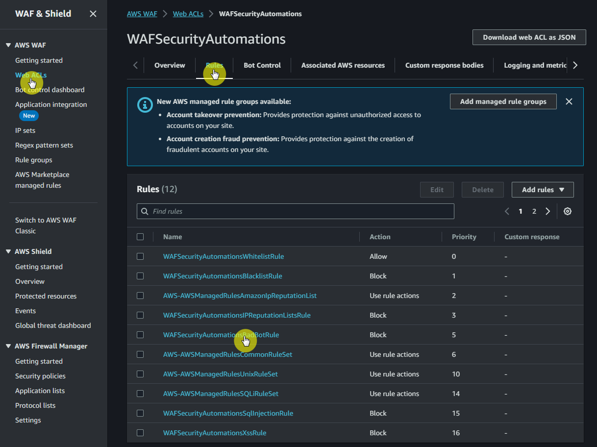Screen dimensions: 597x447
Task: Switch to the Rules tab
Action: (x=214, y=65)
